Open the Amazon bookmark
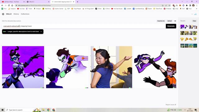199x112 pixels. [x=37, y=9]
